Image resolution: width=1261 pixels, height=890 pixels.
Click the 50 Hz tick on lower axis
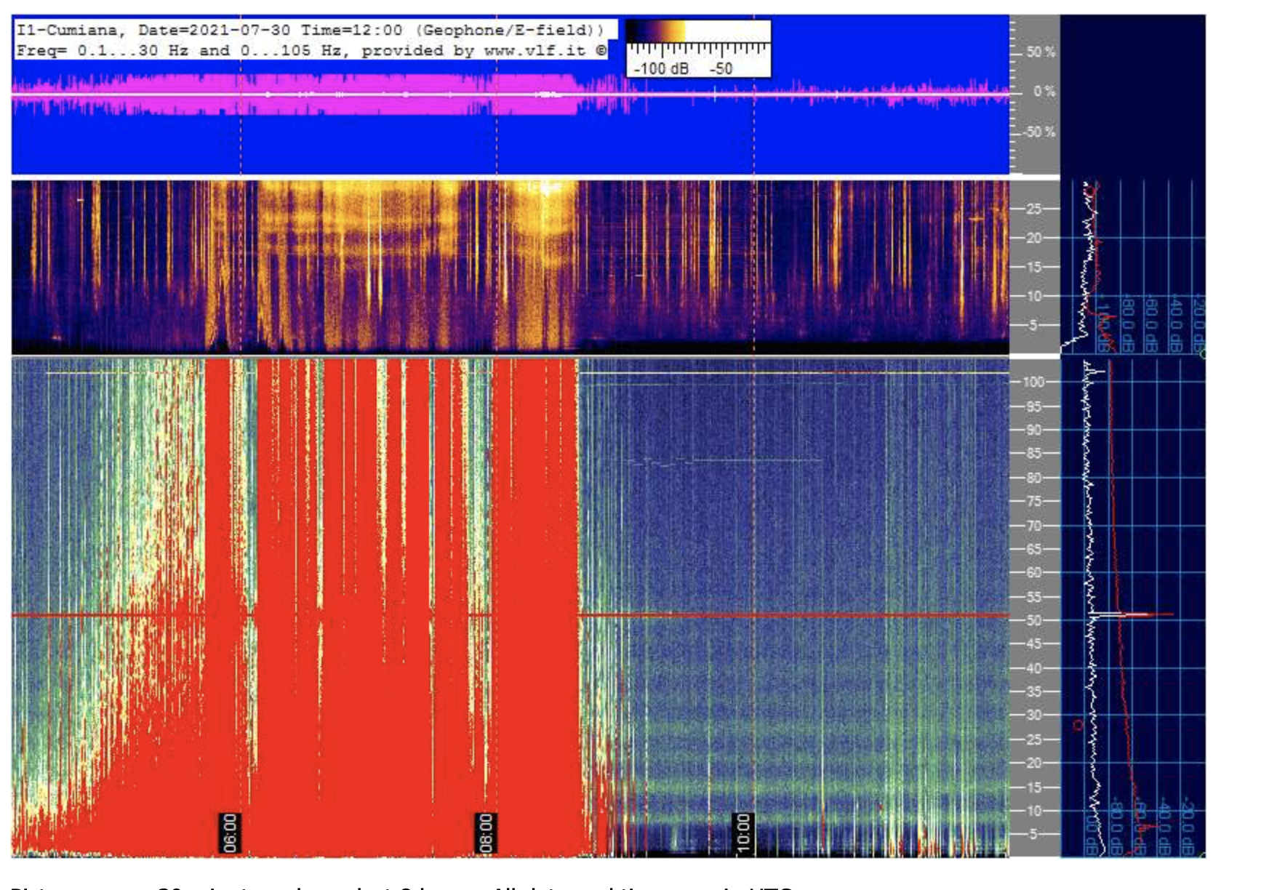1033,620
